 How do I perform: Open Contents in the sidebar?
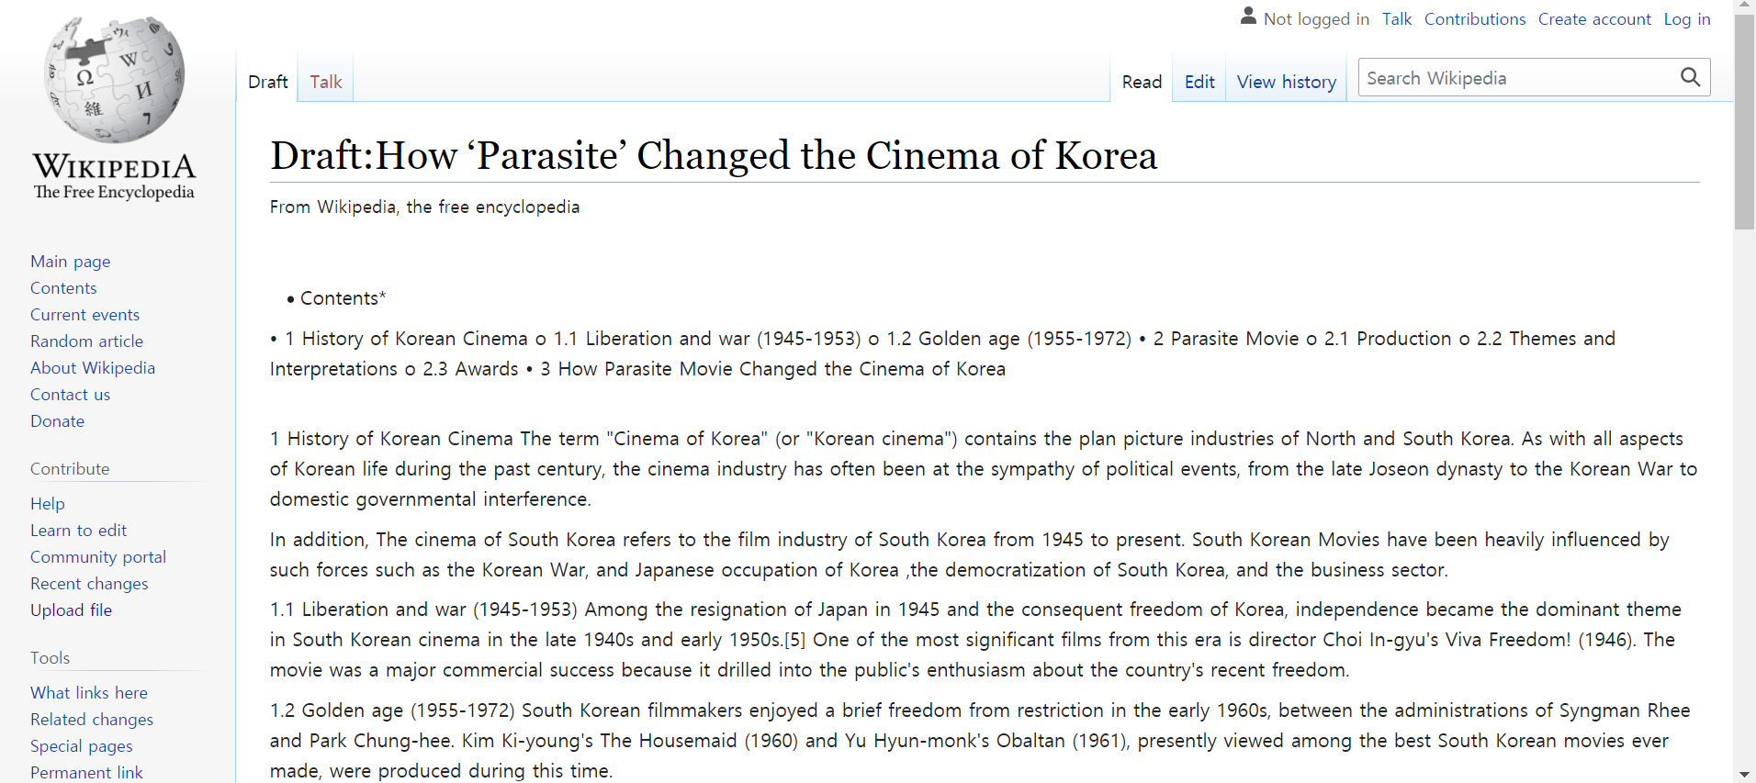tap(63, 288)
